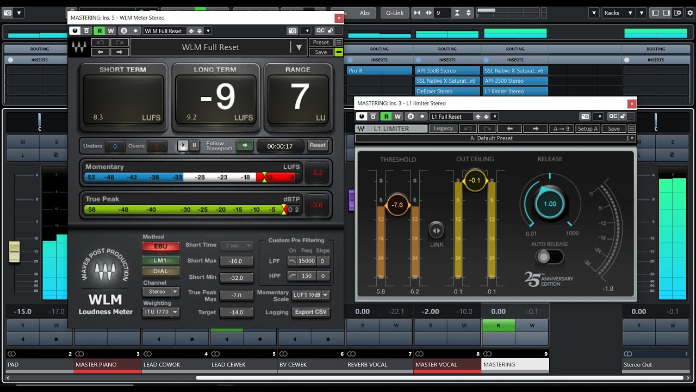Click next preset right arrow in WLM
This screenshot has height=392, width=696.
click(119, 52)
